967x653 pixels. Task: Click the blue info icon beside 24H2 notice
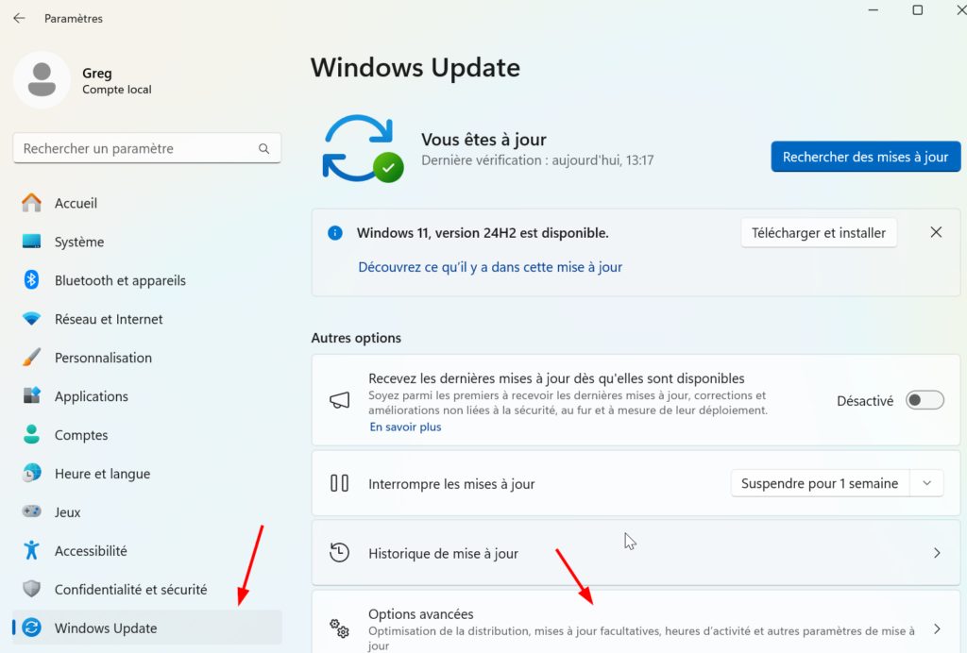[x=335, y=233]
